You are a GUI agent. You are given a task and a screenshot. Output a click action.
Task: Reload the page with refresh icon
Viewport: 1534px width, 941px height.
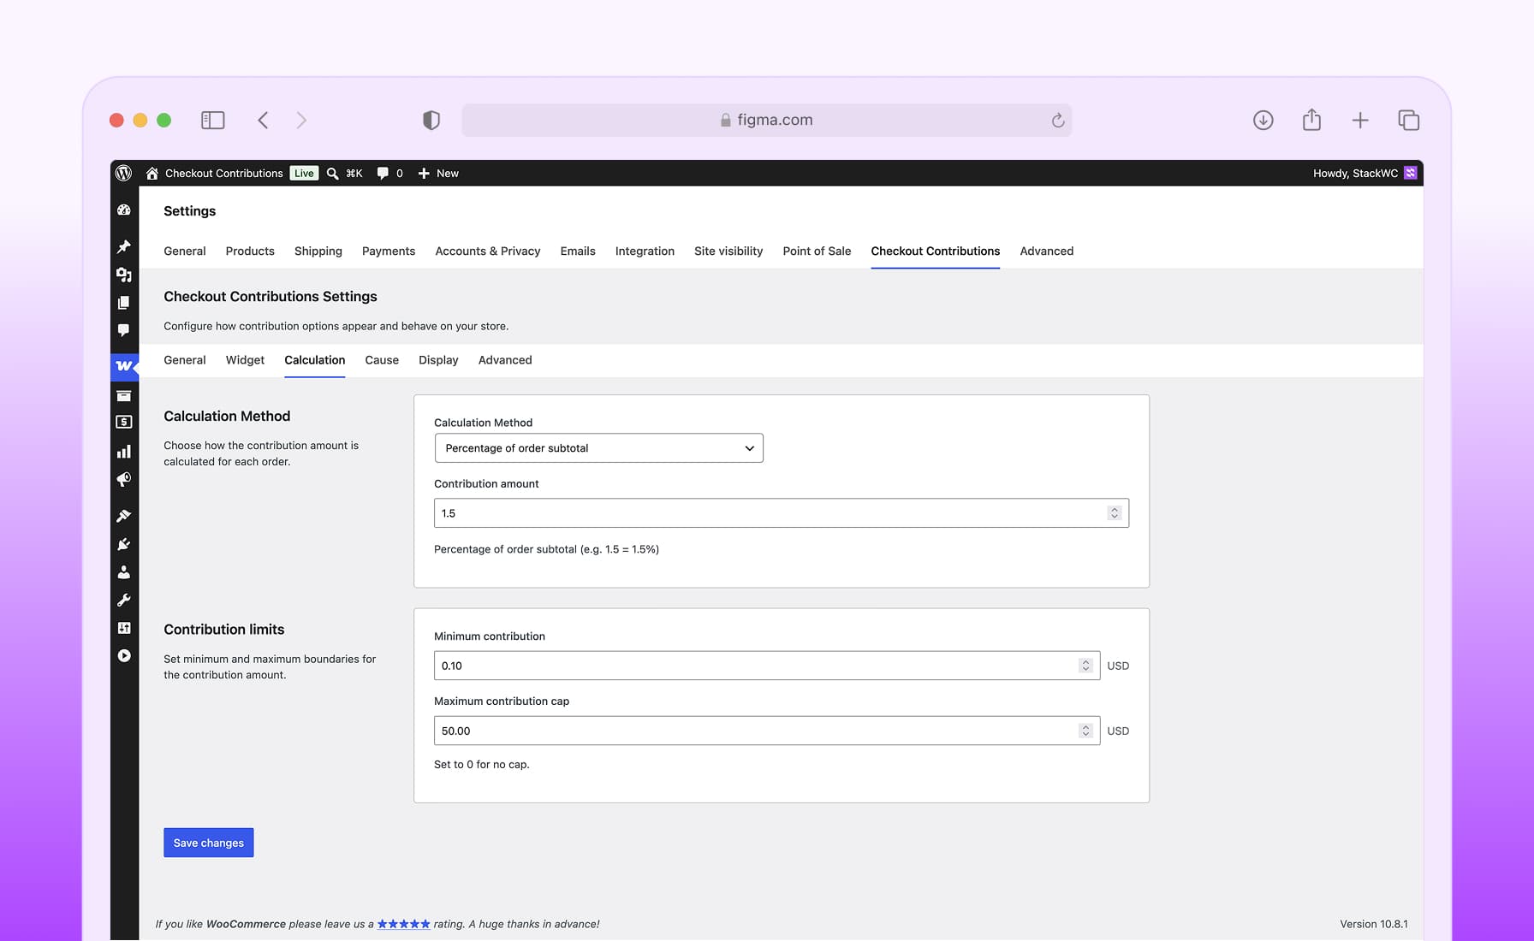click(x=1058, y=121)
